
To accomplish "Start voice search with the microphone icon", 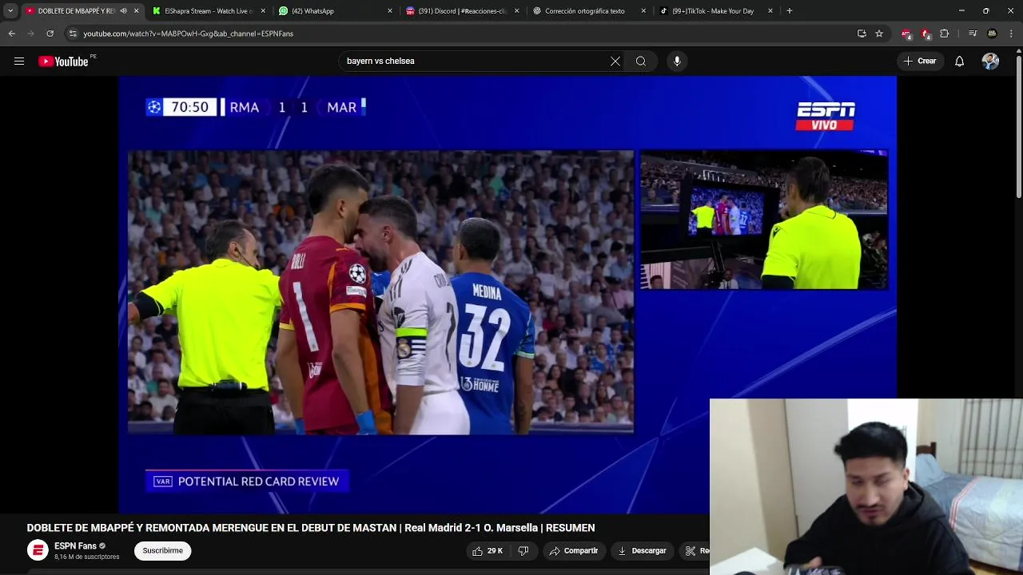I will point(677,61).
